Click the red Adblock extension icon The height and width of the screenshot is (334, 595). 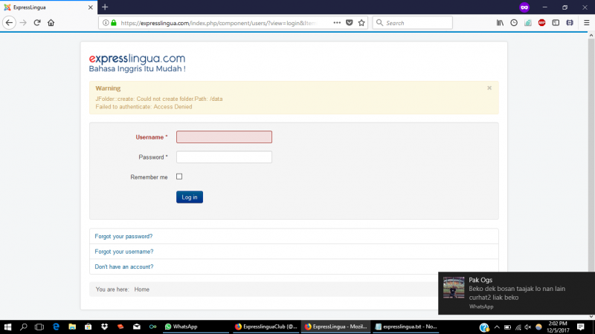[542, 23]
